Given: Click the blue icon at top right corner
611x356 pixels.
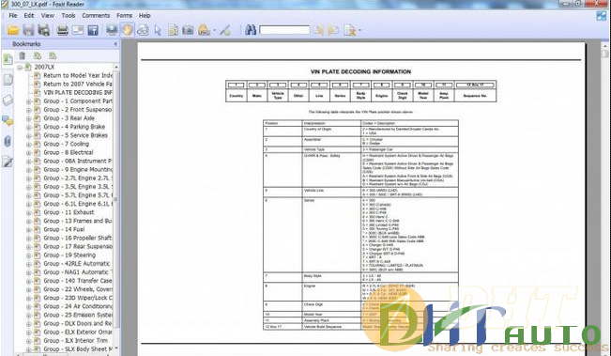Looking at the screenshot, I should 602,16.
